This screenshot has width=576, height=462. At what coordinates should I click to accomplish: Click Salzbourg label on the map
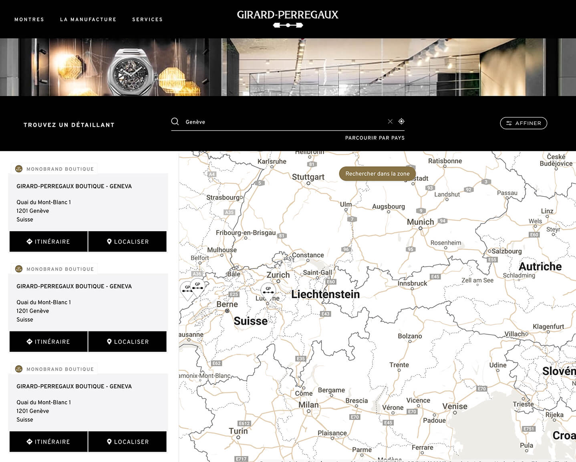506,251
